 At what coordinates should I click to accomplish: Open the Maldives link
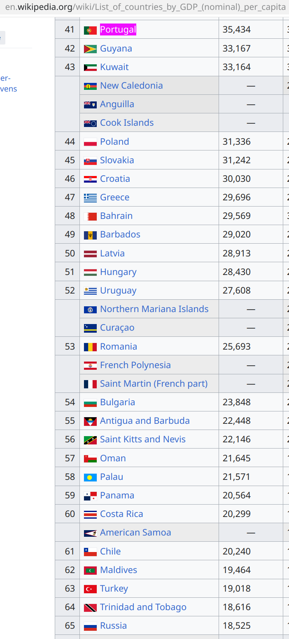[x=119, y=570]
